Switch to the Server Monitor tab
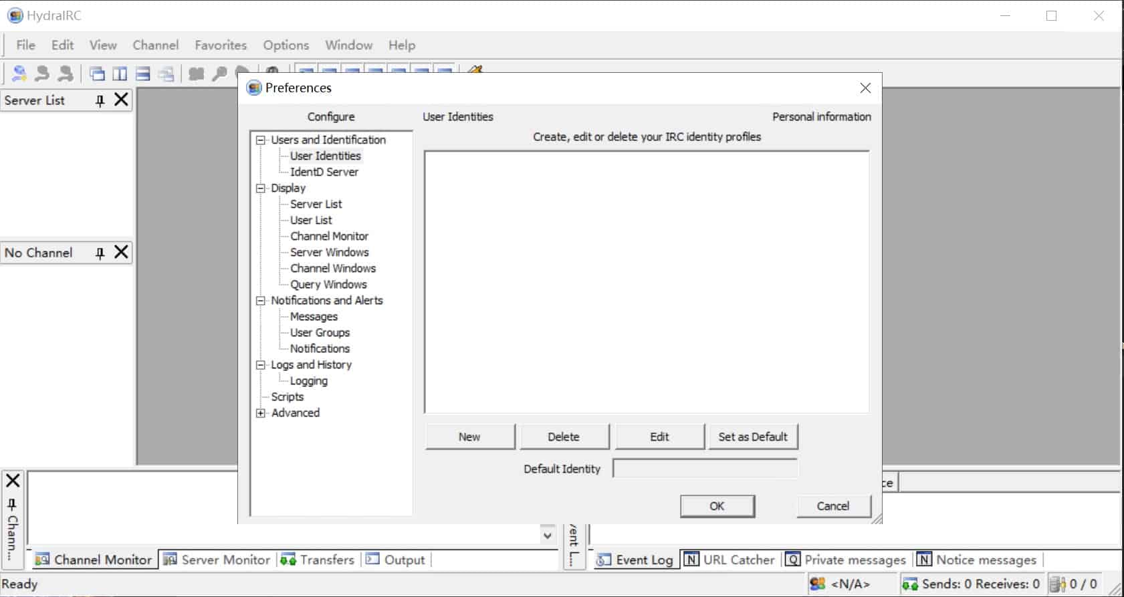The height and width of the screenshot is (597, 1124). (217, 560)
